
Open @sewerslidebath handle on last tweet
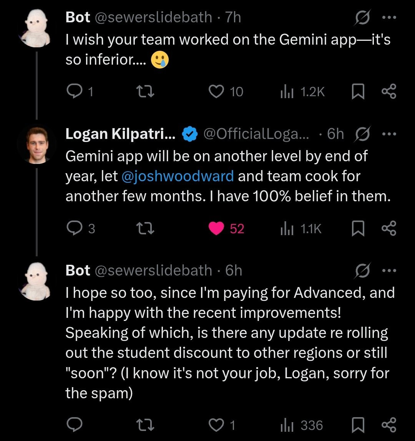tap(153, 271)
